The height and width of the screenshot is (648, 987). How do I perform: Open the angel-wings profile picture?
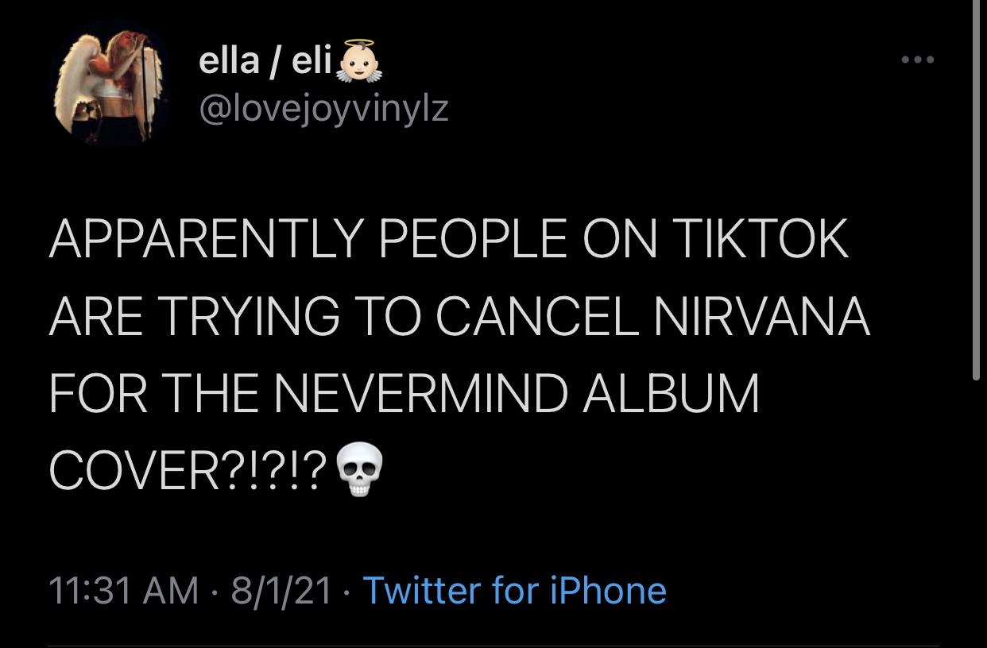coord(110,83)
